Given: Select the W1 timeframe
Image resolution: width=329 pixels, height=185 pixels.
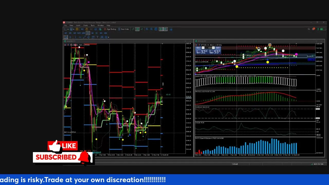Looking at the screenshot, I should (x=101, y=33).
